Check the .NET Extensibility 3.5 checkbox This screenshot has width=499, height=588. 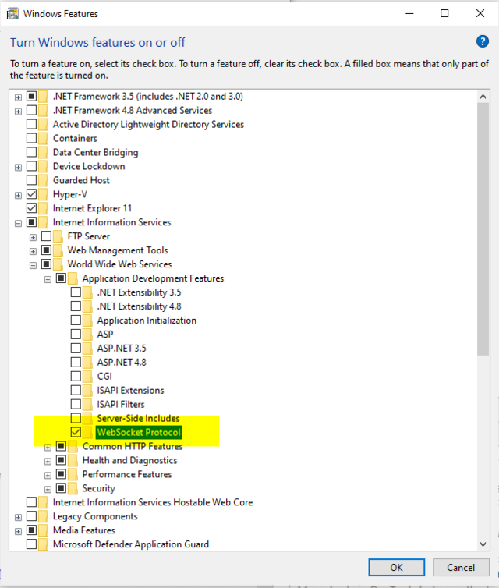pos(76,292)
